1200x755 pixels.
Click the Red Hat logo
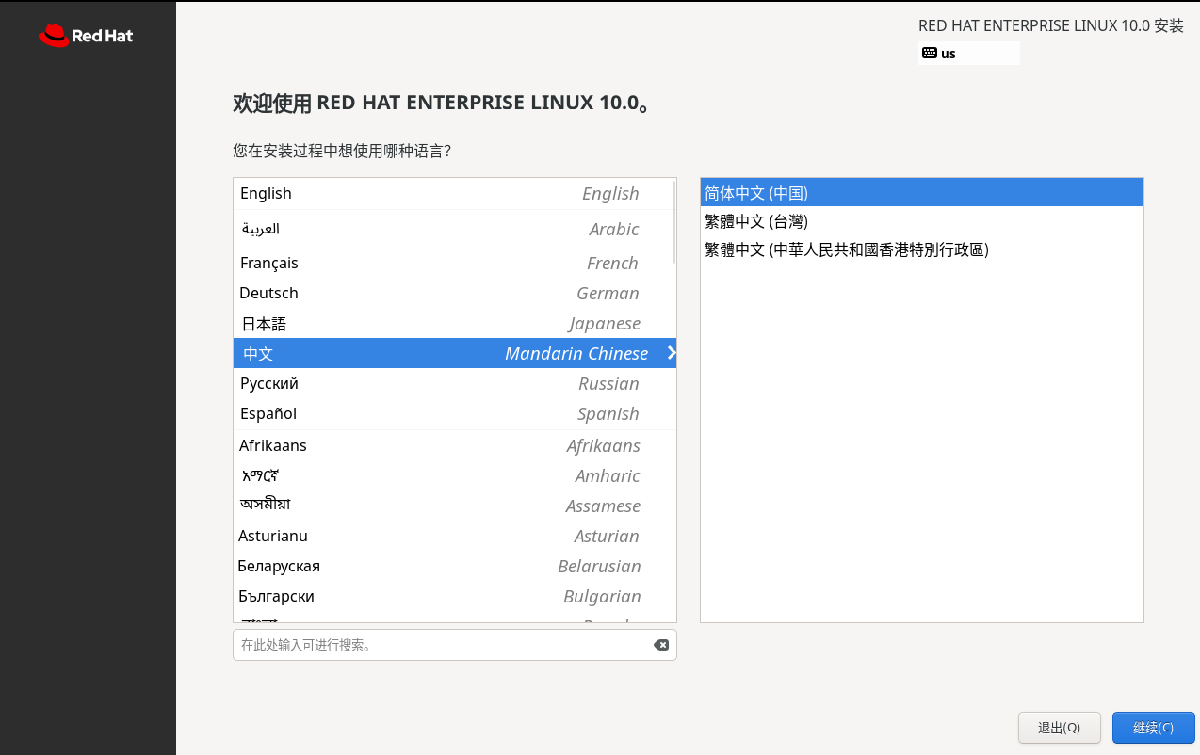click(86, 36)
